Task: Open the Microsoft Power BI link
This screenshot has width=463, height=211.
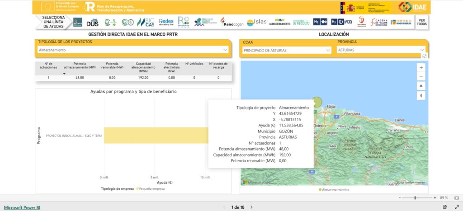Action: coord(23,207)
